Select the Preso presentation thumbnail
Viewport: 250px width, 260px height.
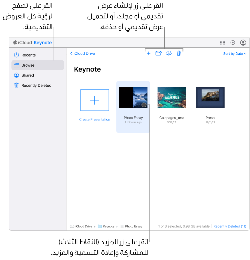[210, 97]
